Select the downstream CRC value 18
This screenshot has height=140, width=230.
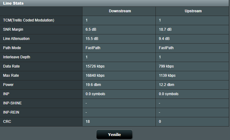pyautogui.click(x=88, y=122)
